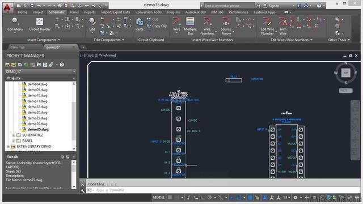Viewport: 363px width, 204px height.
Task: Click the WCS coordinate system button
Action: 345,91
